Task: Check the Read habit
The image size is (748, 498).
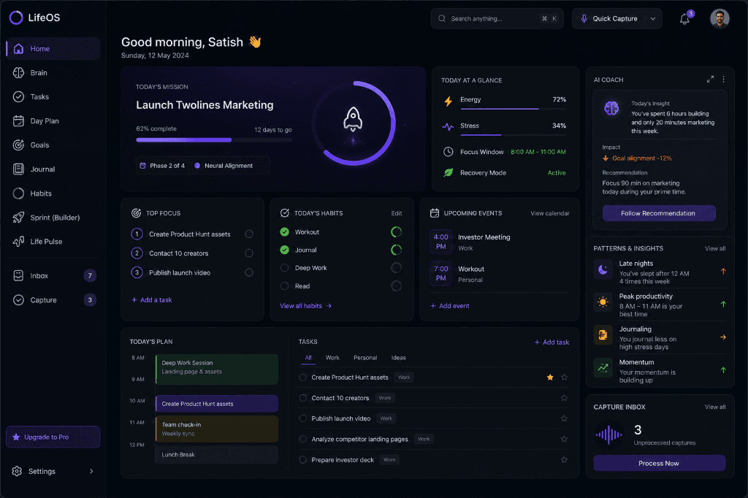Action: (x=284, y=286)
